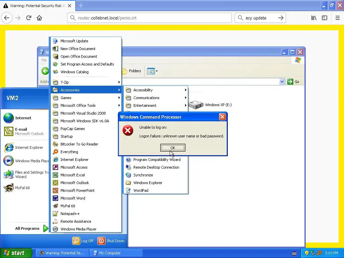344x258 pixels.
Task: Open Microsoft Update from programs menu
Action: click(86, 41)
